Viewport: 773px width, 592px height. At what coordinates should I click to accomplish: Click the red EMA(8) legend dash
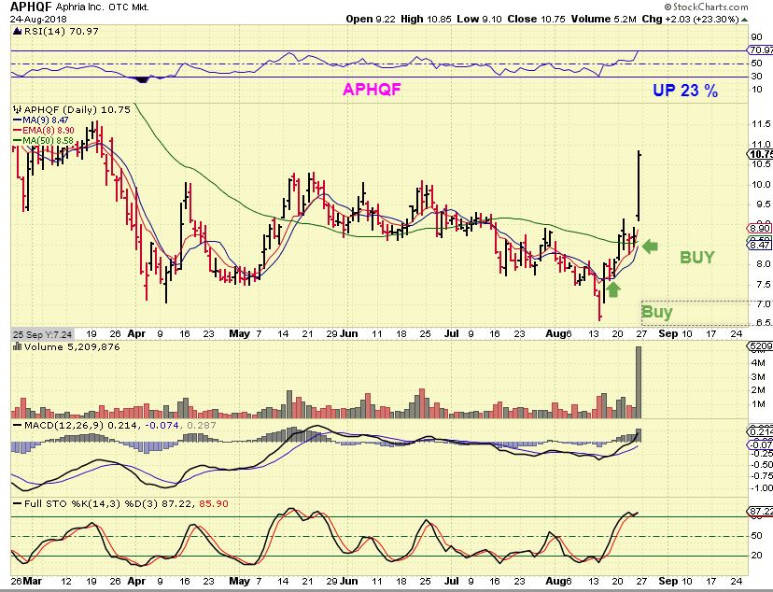click(x=17, y=131)
